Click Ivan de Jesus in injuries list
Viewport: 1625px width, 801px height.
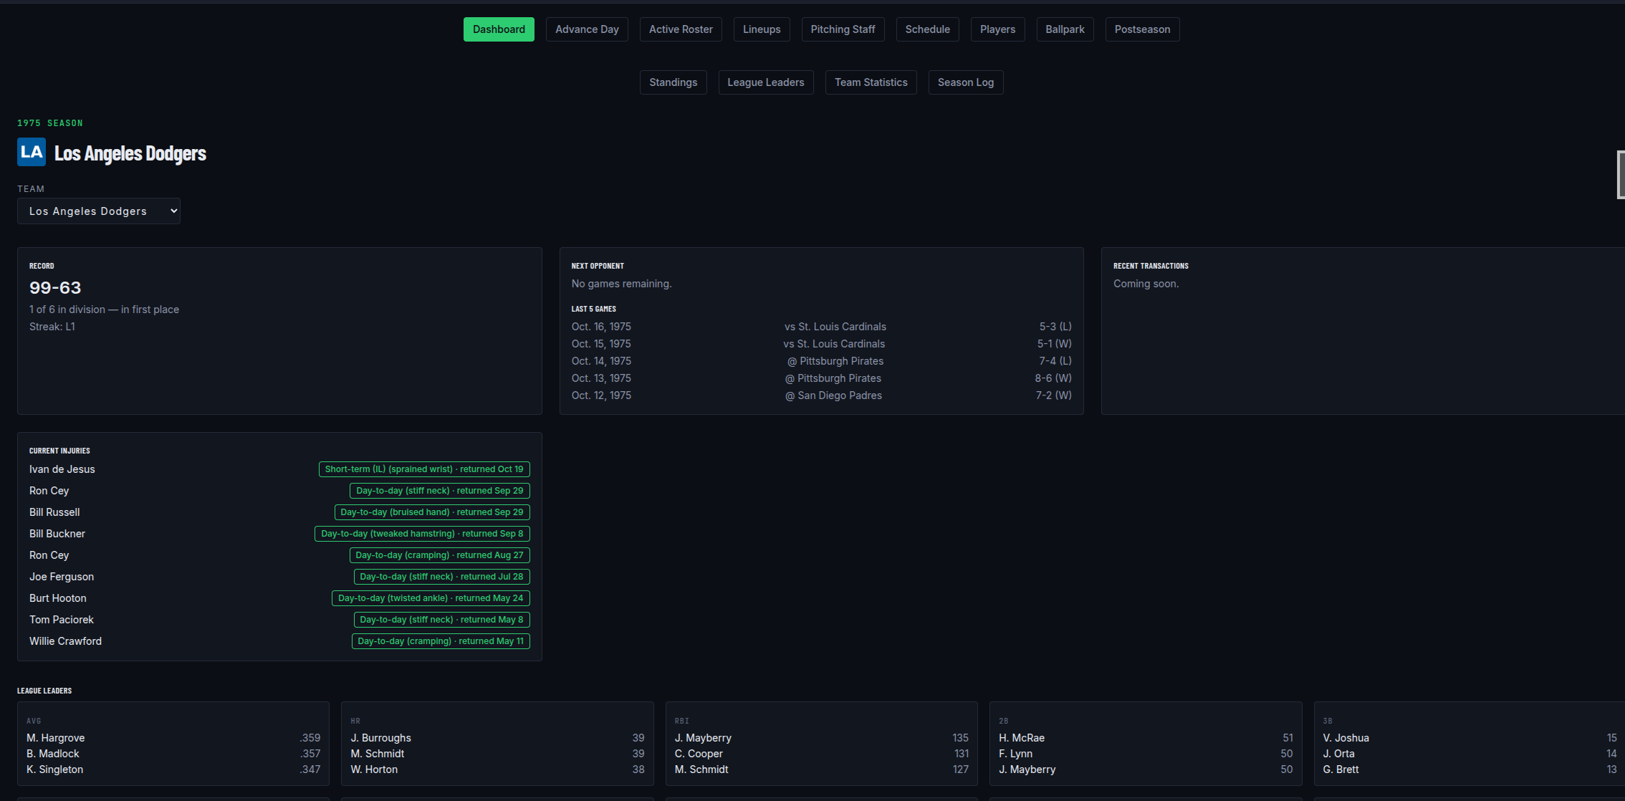[x=62, y=469]
